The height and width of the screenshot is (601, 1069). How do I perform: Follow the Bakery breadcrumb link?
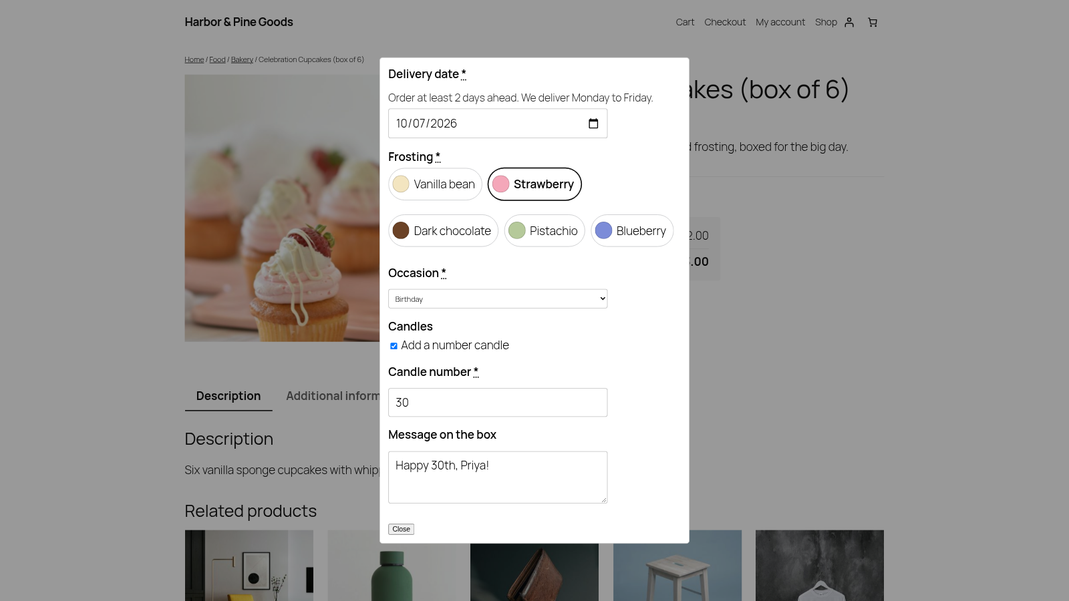(242, 59)
